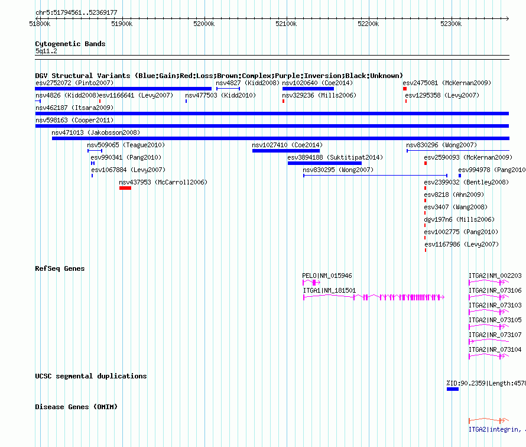Select the ITGA2|NR_073103 transcript label
This screenshot has height=447, width=526.
(x=495, y=305)
